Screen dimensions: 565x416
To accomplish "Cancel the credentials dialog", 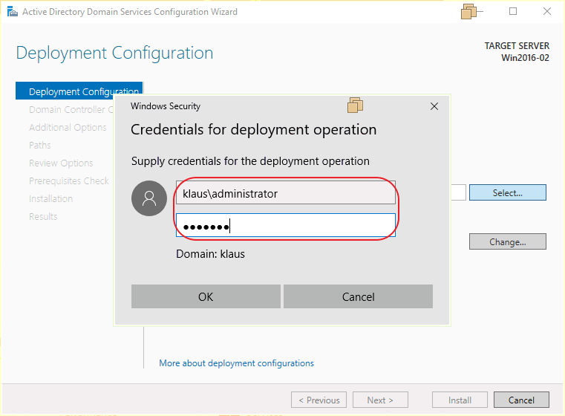I will point(358,296).
